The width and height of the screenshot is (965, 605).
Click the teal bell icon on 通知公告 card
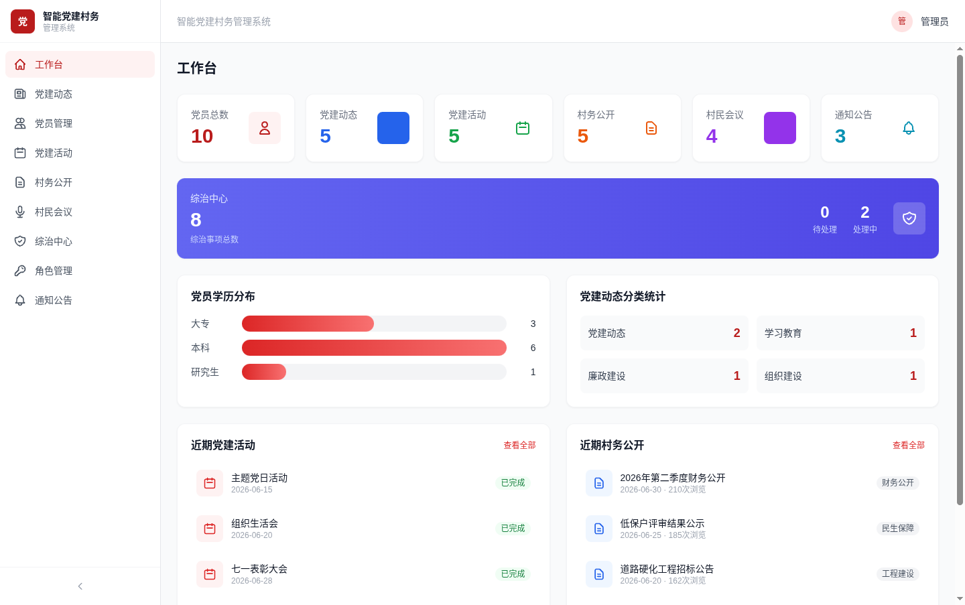pos(909,128)
